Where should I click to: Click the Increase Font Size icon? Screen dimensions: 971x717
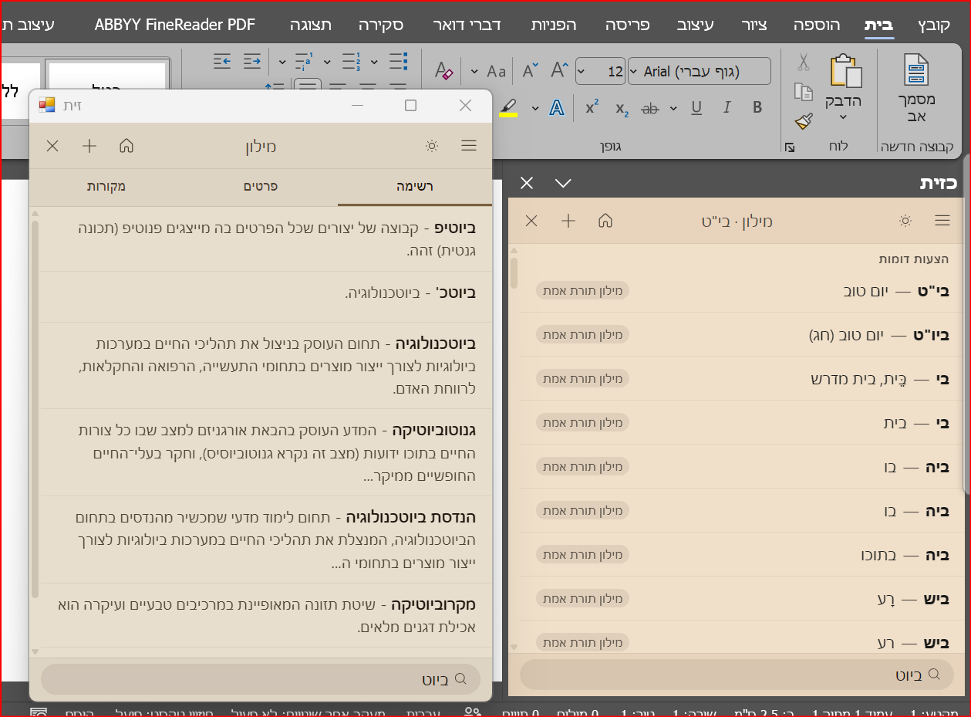pos(559,72)
